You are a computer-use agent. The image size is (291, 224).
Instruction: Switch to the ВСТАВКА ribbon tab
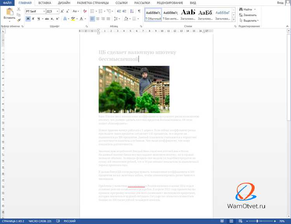click(45, 3)
